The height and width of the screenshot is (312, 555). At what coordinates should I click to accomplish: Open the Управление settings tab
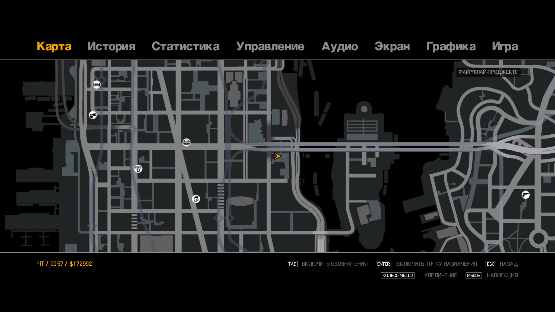click(270, 47)
